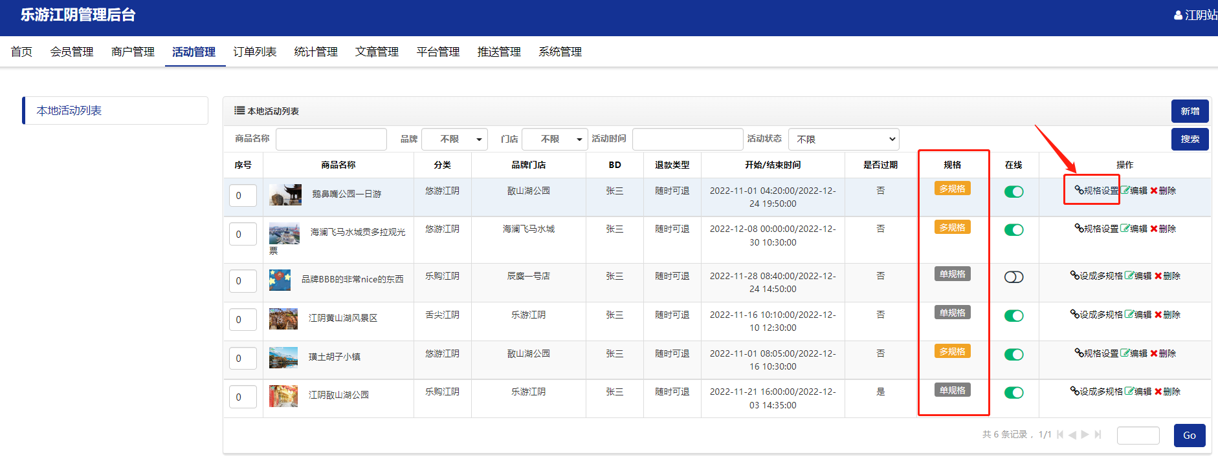The image size is (1218, 462).
Task: Click 规格设置 link icon for 瑞士胡子小镇
Action: coord(1079,353)
